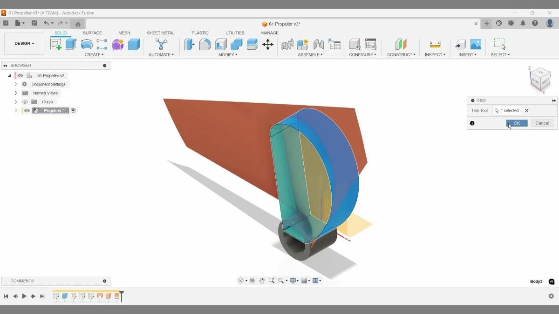Screen dimensions: 559x314
Task: Toggle visibility of 61 Propeller v3
Action: click(x=20, y=75)
